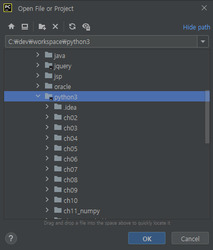Select the ch08 folder
This screenshot has width=213, height=250.
coord(70,180)
